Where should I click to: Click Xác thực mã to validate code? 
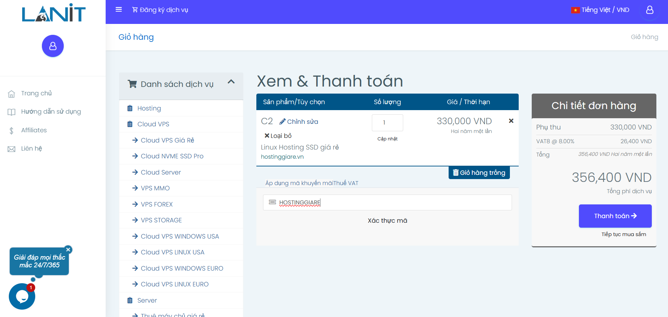coord(387,221)
